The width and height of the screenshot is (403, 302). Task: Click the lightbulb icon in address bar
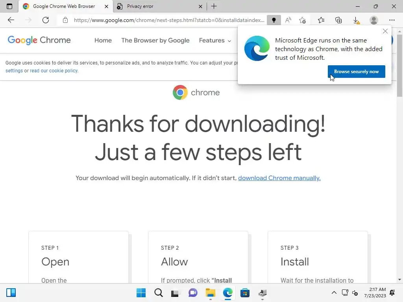(274, 20)
